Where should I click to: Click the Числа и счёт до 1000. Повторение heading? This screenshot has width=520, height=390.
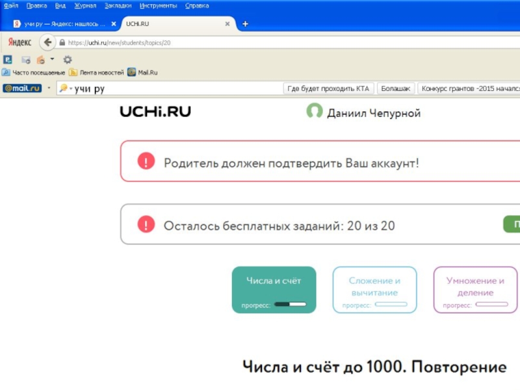[x=375, y=367]
